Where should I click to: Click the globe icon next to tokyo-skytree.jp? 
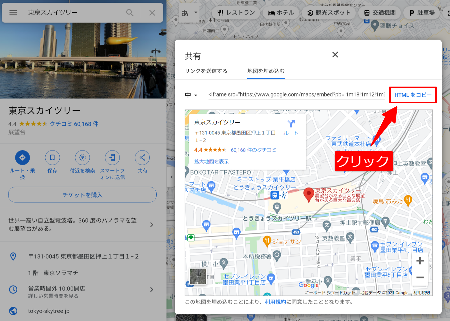13,311
